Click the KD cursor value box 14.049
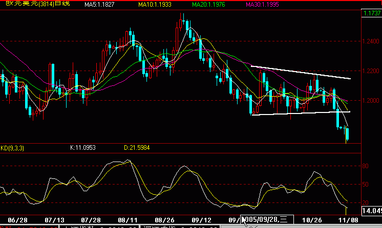The image size is (382, 228). (x=372, y=211)
